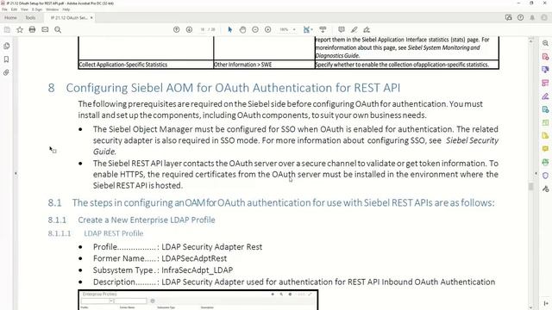Image resolution: width=552 pixels, height=310 pixels.
Task: Toggle scrolling mode toolbar icon
Action: click(323, 30)
